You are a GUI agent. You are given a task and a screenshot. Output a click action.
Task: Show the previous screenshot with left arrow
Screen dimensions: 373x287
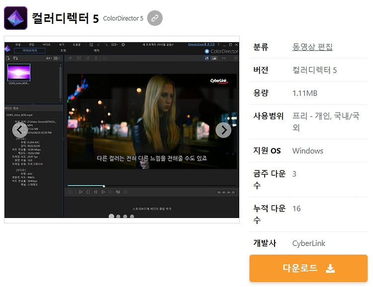(x=20, y=130)
